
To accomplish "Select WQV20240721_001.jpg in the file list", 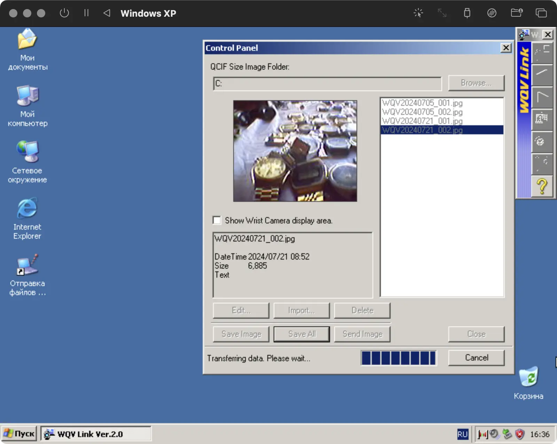I will 442,121.
